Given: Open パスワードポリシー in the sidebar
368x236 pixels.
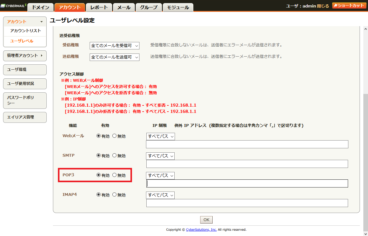Looking at the screenshot, I should (25, 100).
